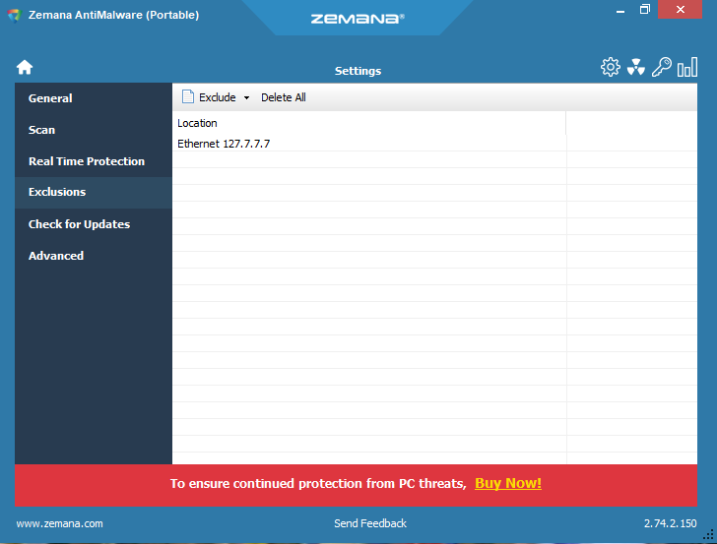Open Real Time Protection settings

[x=94, y=161]
